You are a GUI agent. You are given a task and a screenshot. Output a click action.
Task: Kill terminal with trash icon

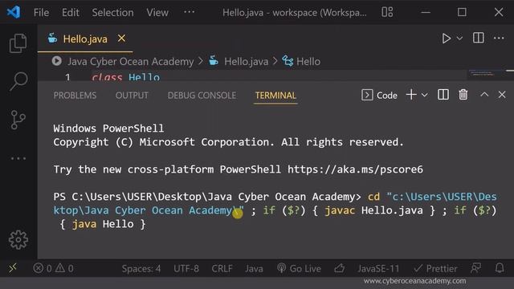(463, 95)
